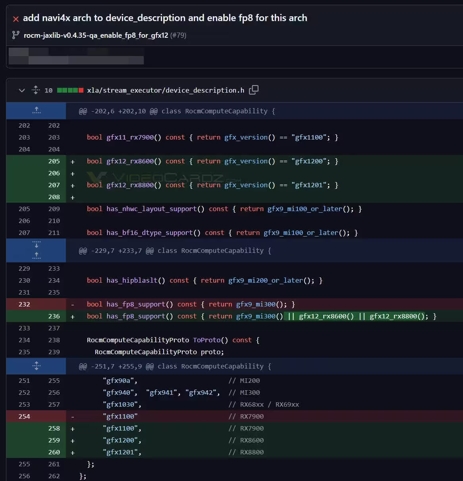Copy the device_description.h file path
Viewport: 463px width, 481px height.
253,90
